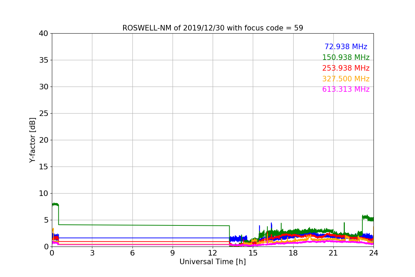Image resolution: width=415 pixels, height=277 pixels.
Task: Click the y-axis tick label 20
Action: click(x=44, y=140)
